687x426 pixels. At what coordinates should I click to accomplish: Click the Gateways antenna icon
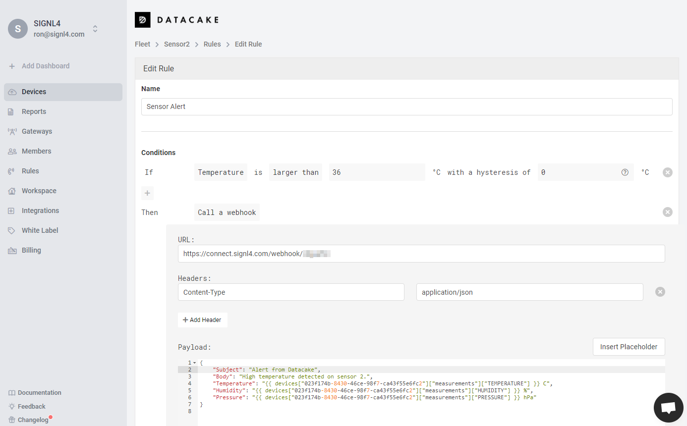click(x=12, y=131)
